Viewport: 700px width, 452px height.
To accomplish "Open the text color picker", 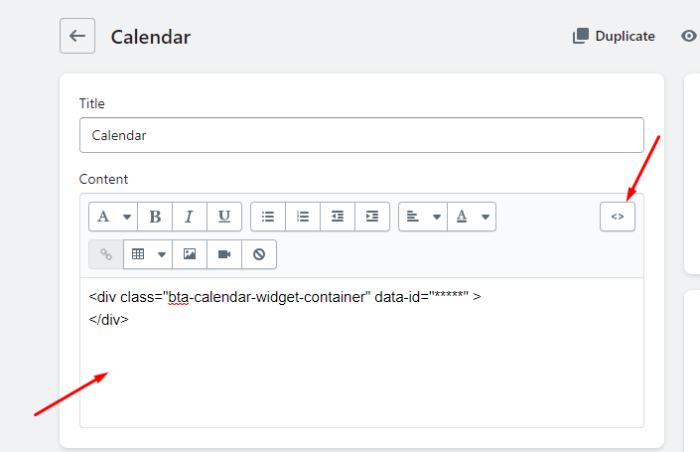I will click(x=472, y=217).
